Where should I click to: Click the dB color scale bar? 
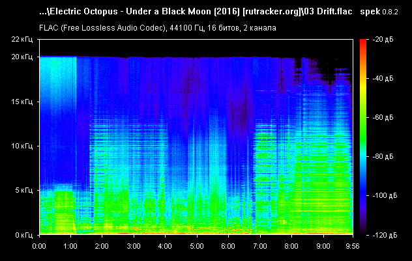[x=363, y=137]
